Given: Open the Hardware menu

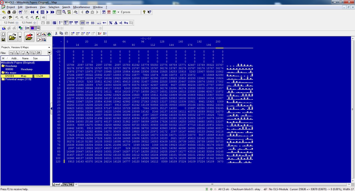Looking at the screenshot, I should 31,7.
